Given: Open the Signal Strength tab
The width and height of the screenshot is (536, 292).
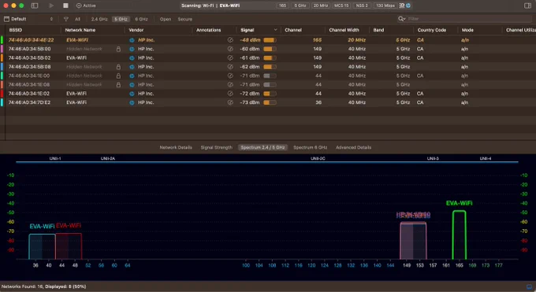Looking at the screenshot, I should (217, 147).
